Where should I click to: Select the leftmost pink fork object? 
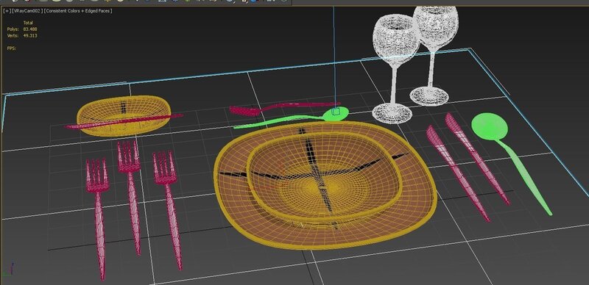99,217
